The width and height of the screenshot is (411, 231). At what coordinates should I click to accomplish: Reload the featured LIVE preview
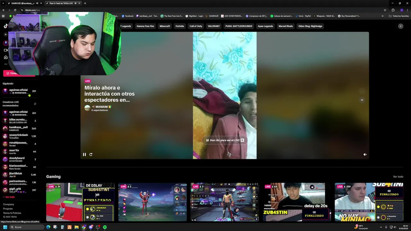point(91,154)
